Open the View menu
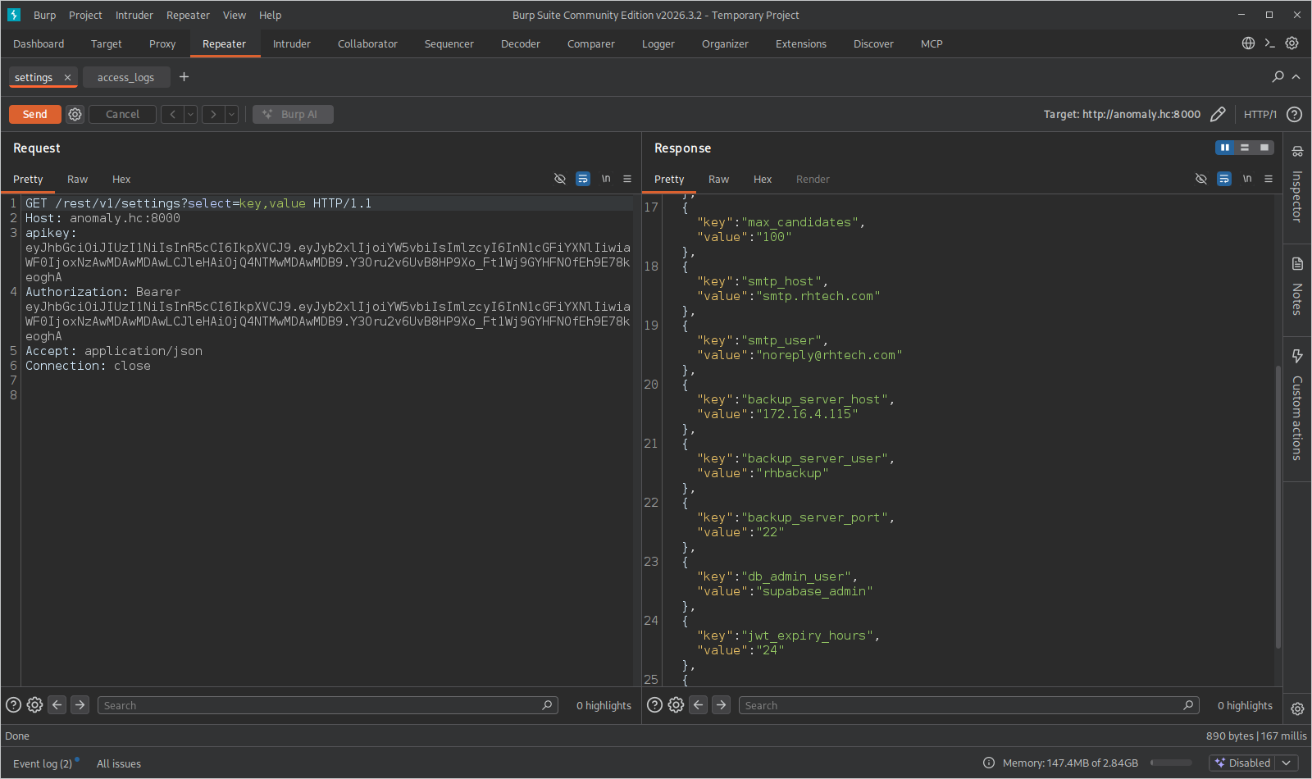The image size is (1312, 779). pos(235,15)
